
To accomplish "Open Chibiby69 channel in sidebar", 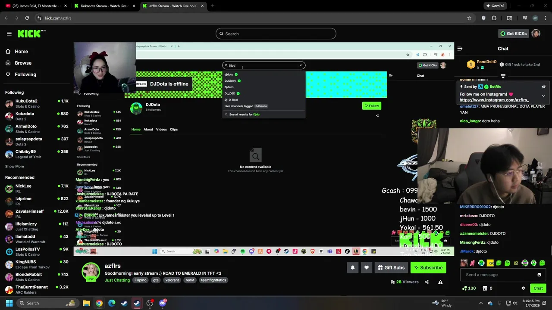I will tap(37, 154).
